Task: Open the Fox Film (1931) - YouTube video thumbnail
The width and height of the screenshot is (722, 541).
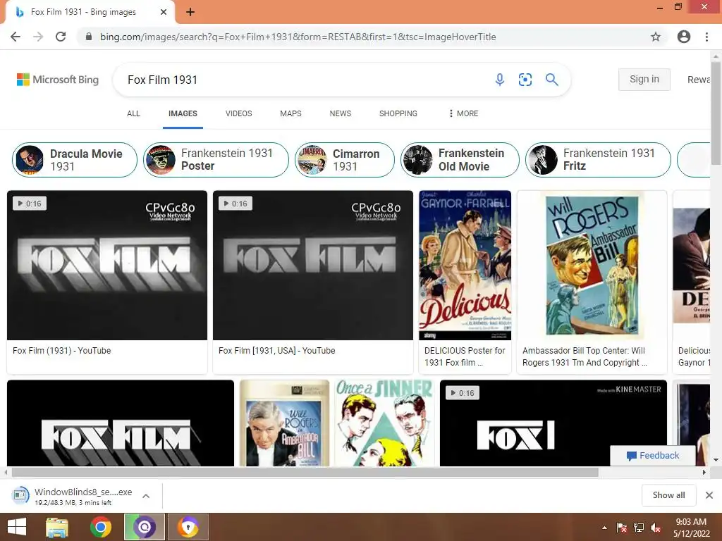Action: click(x=107, y=266)
